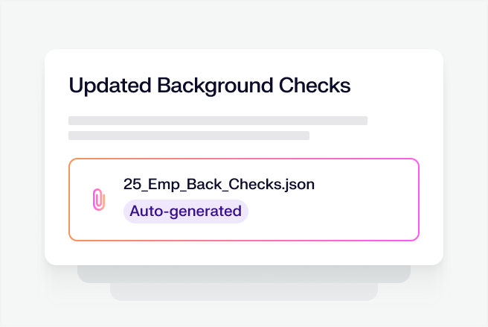Click the orange left edge of attachment box
Image resolution: width=488 pixels, height=327 pixels.
point(69,200)
